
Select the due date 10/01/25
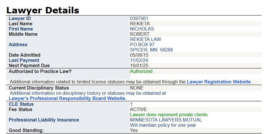pyautogui.click(x=139, y=65)
